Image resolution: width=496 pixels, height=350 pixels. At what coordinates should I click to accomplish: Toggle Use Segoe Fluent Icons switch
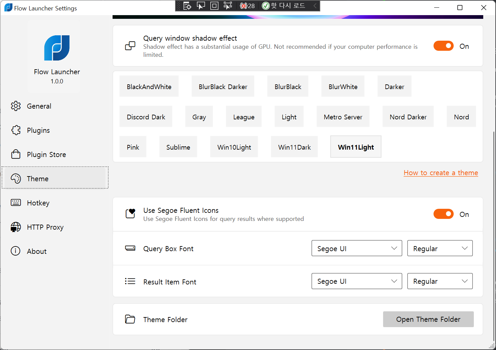coord(444,214)
